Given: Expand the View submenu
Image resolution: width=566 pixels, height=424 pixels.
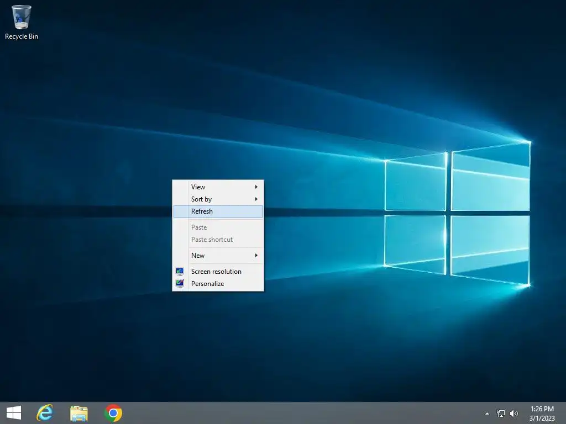Looking at the screenshot, I should click(x=218, y=187).
